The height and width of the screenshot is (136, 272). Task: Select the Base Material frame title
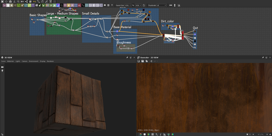[x=122, y=27]
